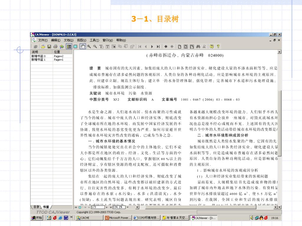Viewport: 302px width, 226px height.
Task: Click the taskbar clock 19:16
Action: point(275,218)
